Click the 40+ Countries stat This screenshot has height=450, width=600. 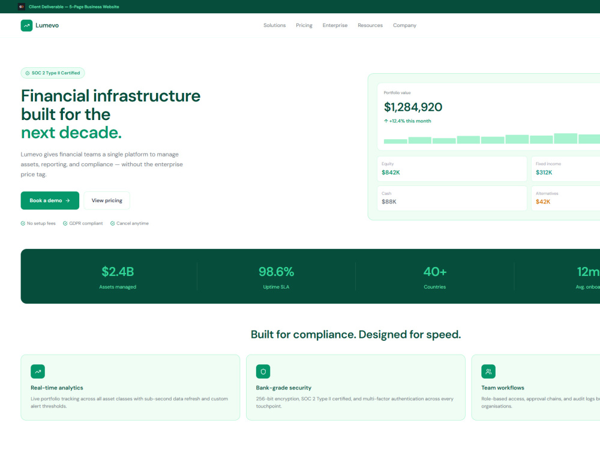click(434, 277)
